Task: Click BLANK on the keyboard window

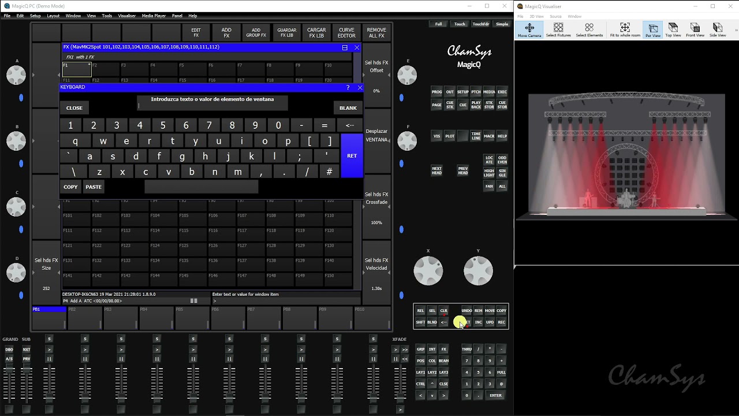Action: pos(348,107)
